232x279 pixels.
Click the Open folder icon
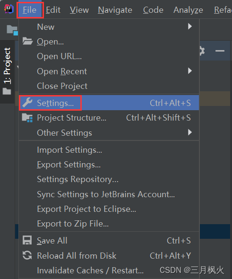coord(27,41)
